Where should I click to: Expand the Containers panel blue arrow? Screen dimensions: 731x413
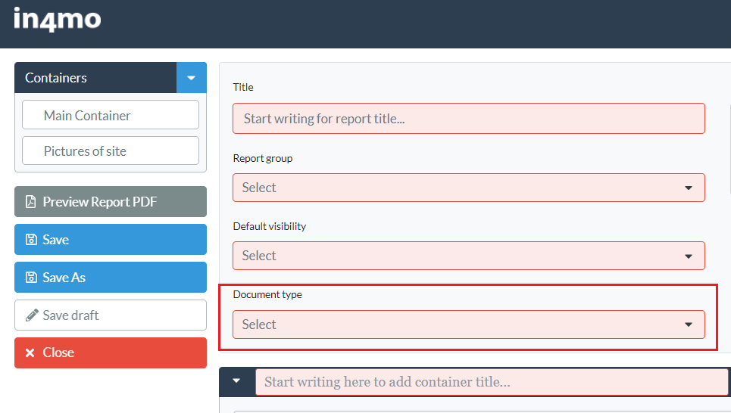pos(191,78)
